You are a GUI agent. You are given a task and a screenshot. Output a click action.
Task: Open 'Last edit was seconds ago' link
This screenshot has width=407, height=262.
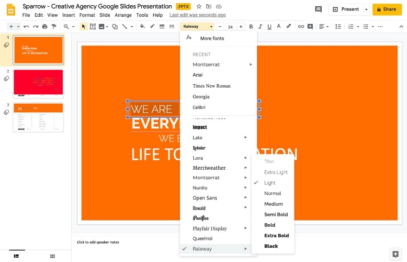197,15
